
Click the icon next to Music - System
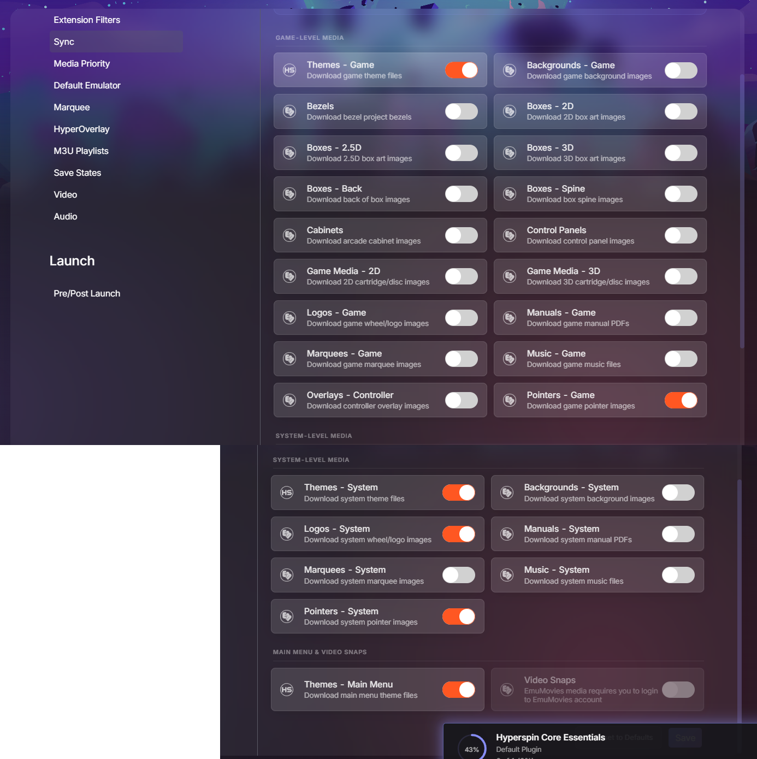click(x=507, y=575)
